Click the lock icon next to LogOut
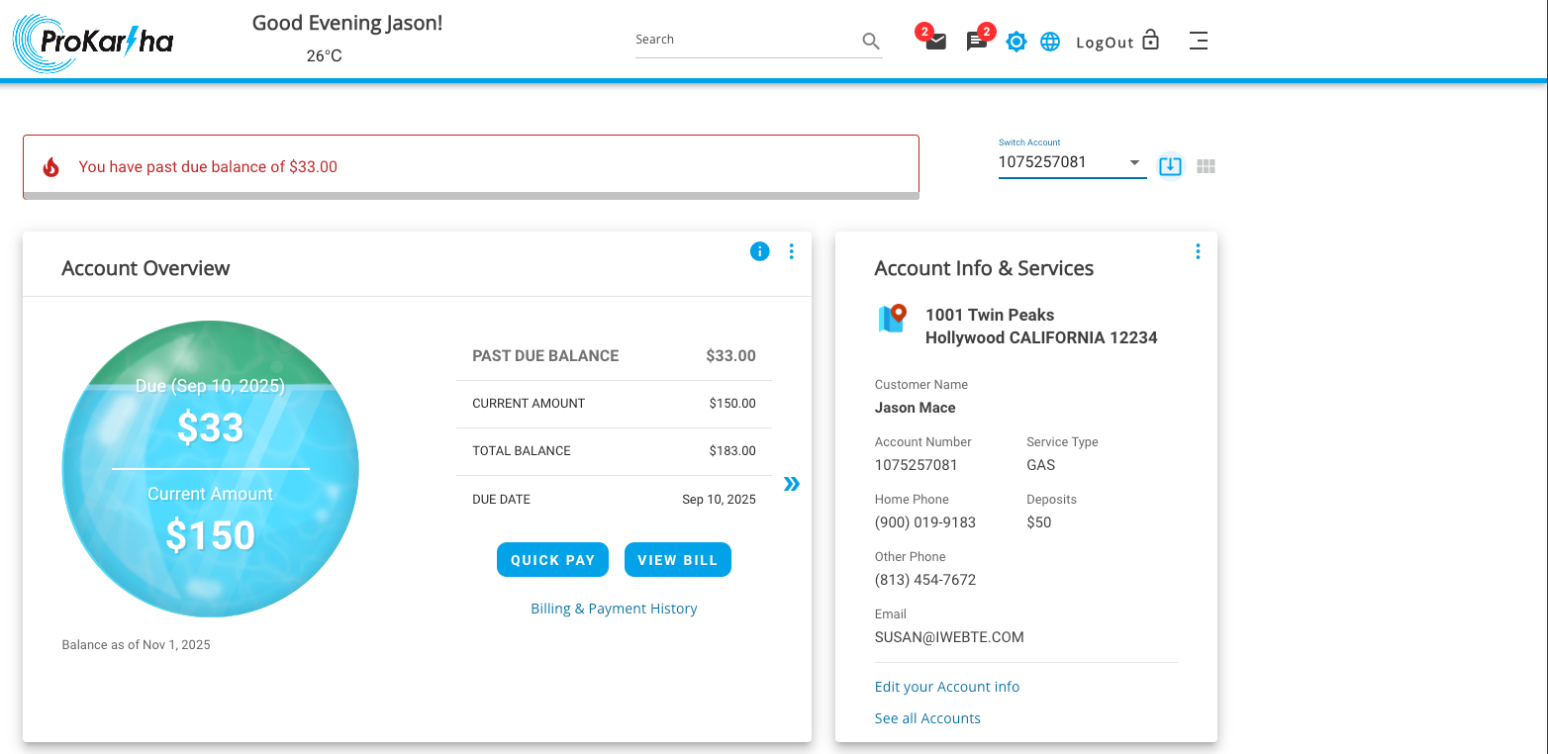This screenshot has width=1548, height=754. [x=1150, y=40]
